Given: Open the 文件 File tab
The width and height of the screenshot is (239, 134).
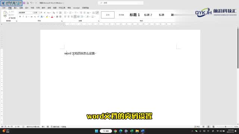Looking at the screenshot, I should (4, 8).
